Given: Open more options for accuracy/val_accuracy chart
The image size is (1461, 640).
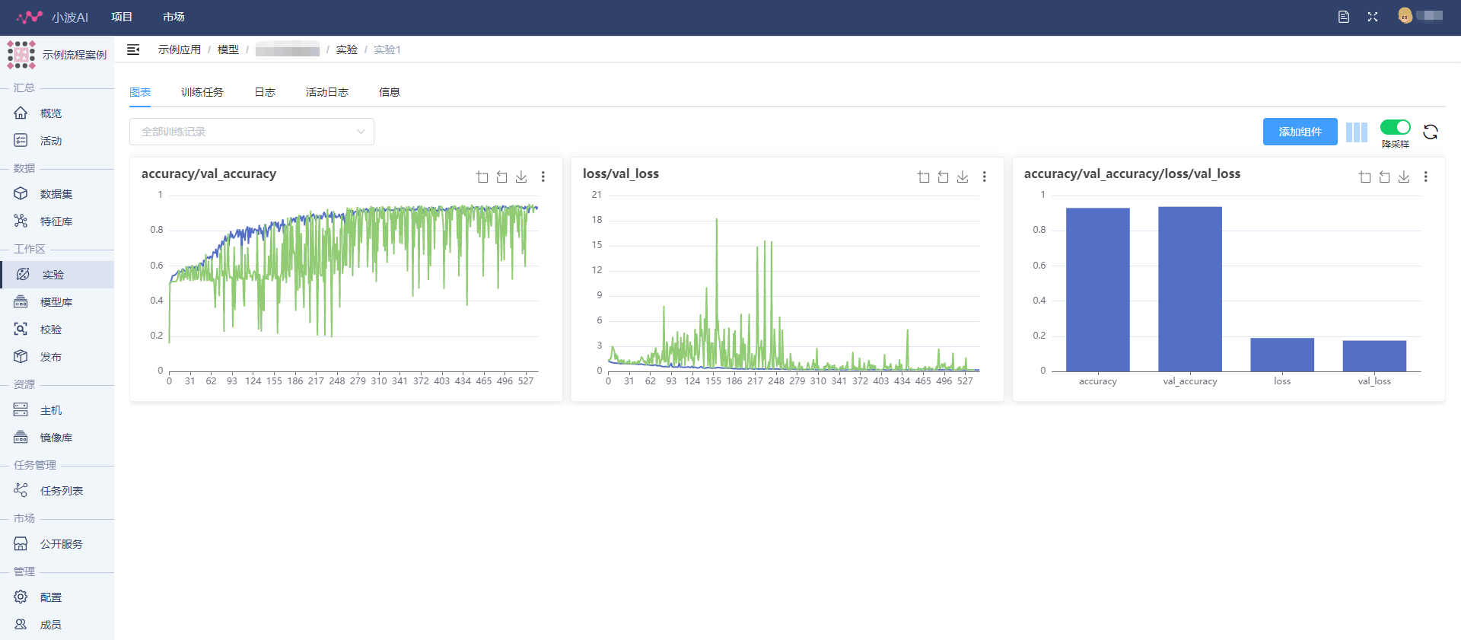Looking at the screenshot, I should [543, 177].
